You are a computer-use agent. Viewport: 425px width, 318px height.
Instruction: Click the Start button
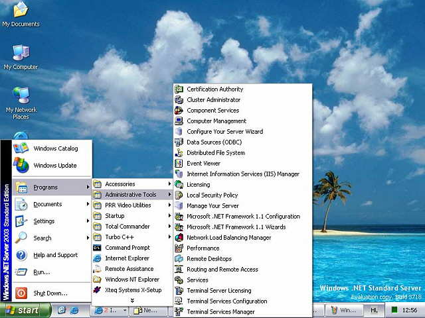pos(25,310)
